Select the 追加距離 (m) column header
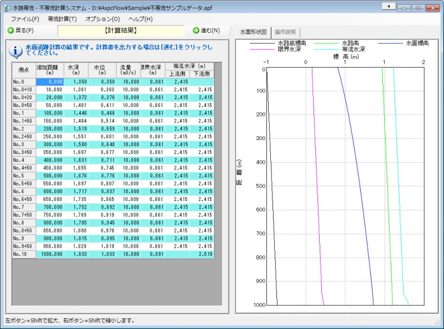The height and width of the screenshot is (329, 444). [50, 70]
